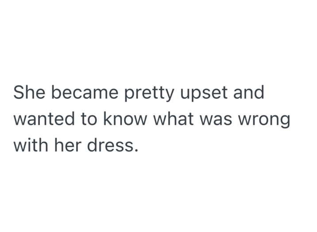Tap on the word "know"
This screenshot has width=317, height=232.
pyautogui.click(x=126, y=119)
